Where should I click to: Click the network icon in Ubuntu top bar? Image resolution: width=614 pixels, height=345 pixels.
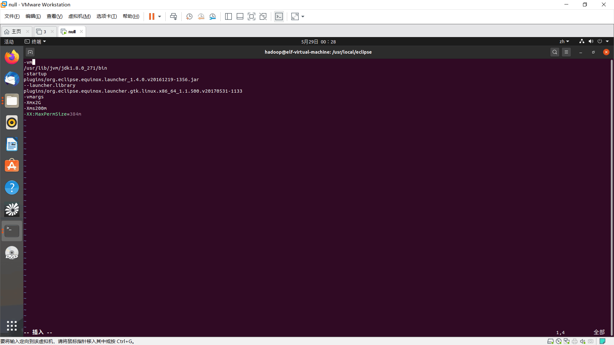point(582,41)
